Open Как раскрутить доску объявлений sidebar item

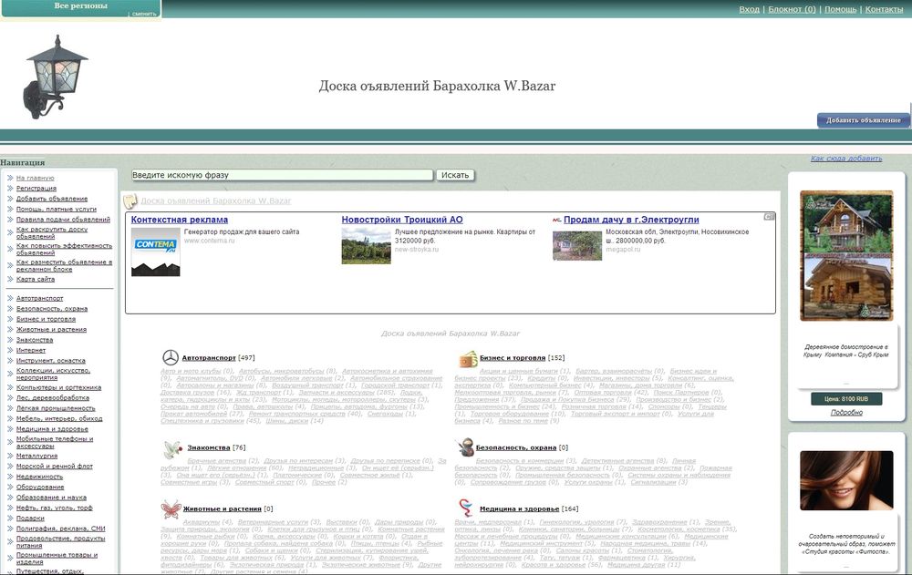(x=52, y=232)
